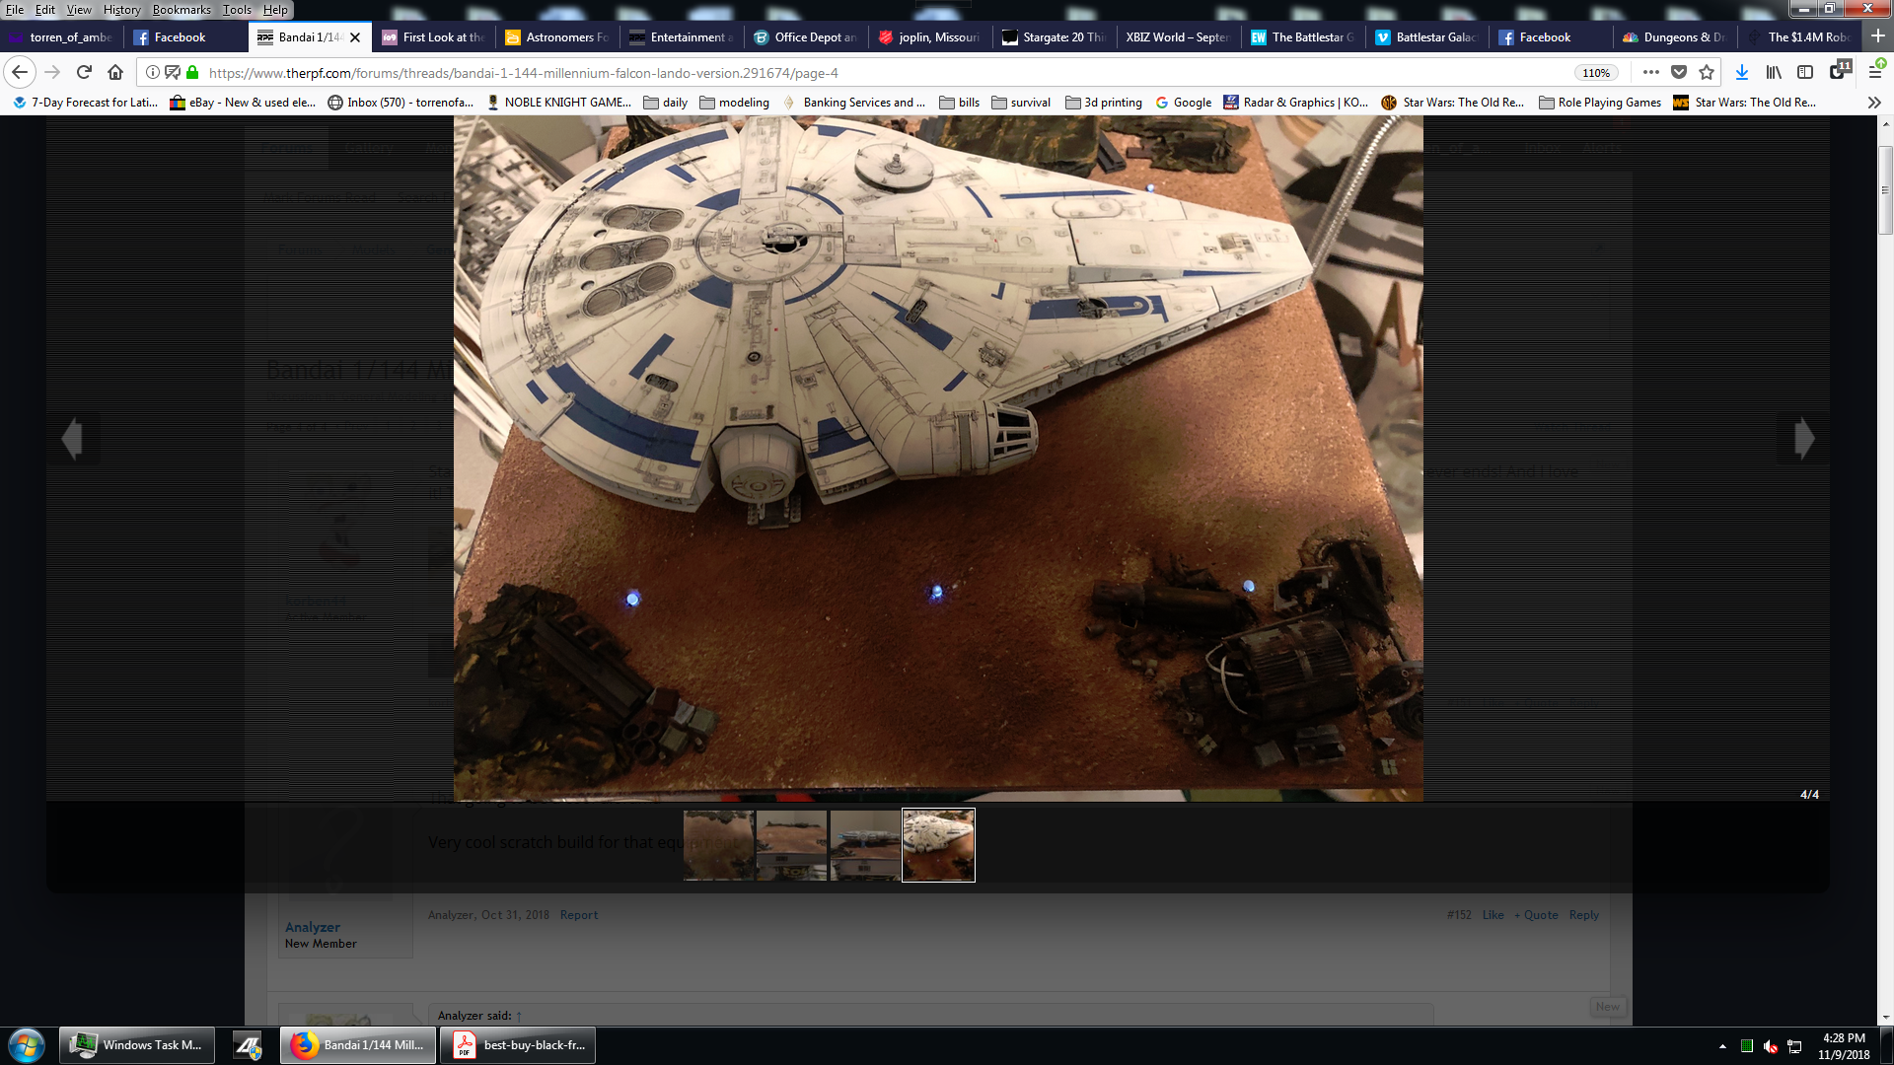This screenshot has height=1065, width=1894.
Task: Open the page actions three-dot menu
Action: click(x=1650, y=73)
